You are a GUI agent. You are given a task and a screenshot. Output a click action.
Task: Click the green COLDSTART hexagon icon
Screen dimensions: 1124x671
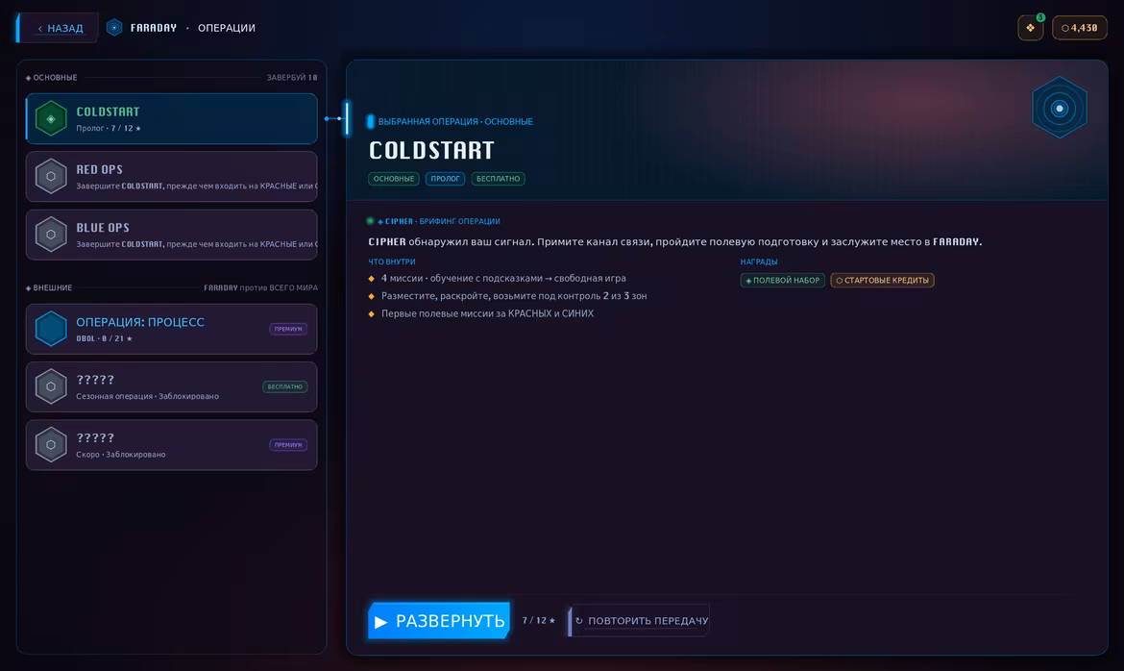click(51, 118)
